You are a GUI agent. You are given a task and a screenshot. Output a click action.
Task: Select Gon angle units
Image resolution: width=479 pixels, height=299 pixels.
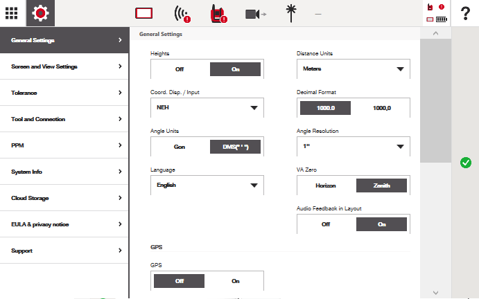coord(180,147)
